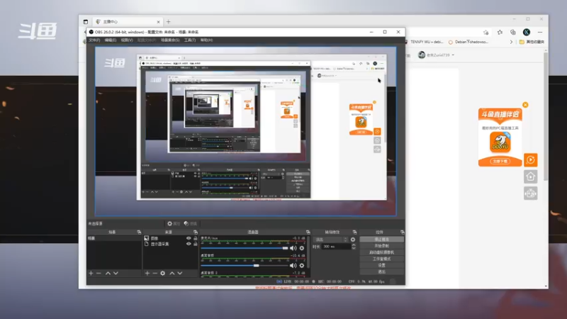Select the 图像 source row

(171, 238)
